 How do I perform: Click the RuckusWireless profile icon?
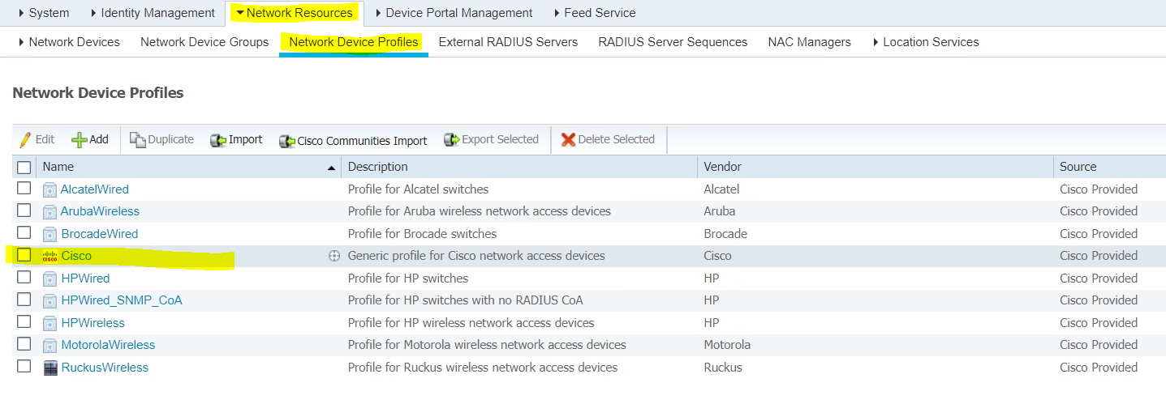click(x=50, y=368)
